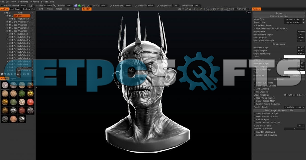306x160 pixels.
Task: Click the Render button in Options panel
Action: [x=279, y=13]
